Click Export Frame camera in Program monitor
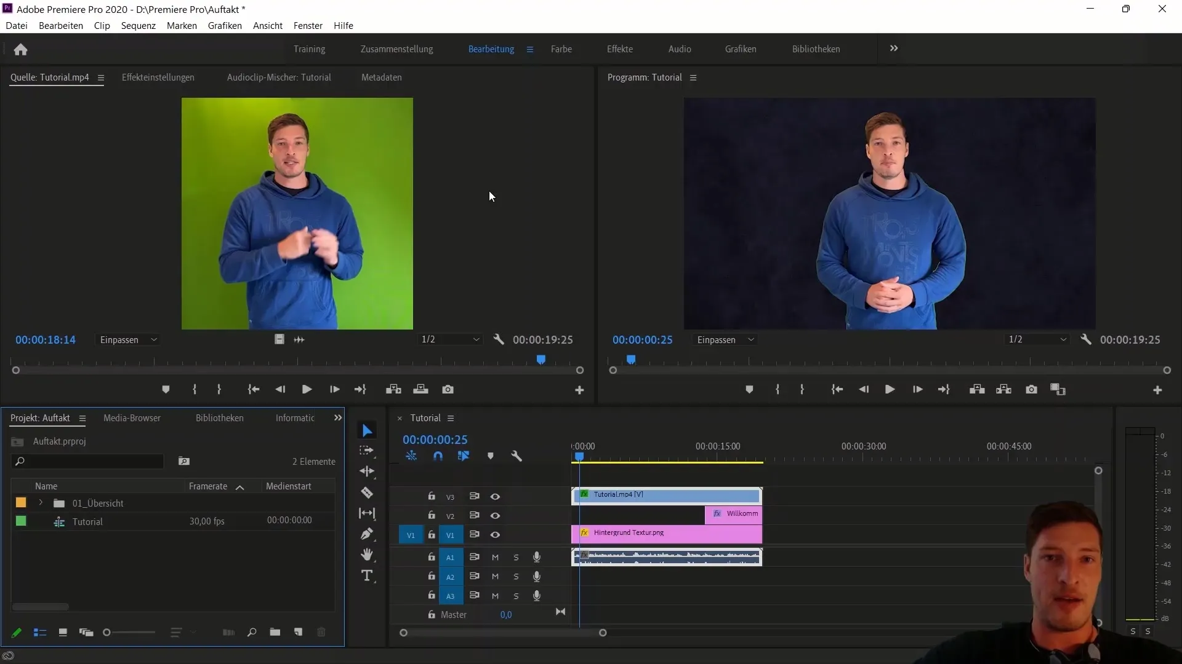 pyautogui.click(x=1031, y=389)
